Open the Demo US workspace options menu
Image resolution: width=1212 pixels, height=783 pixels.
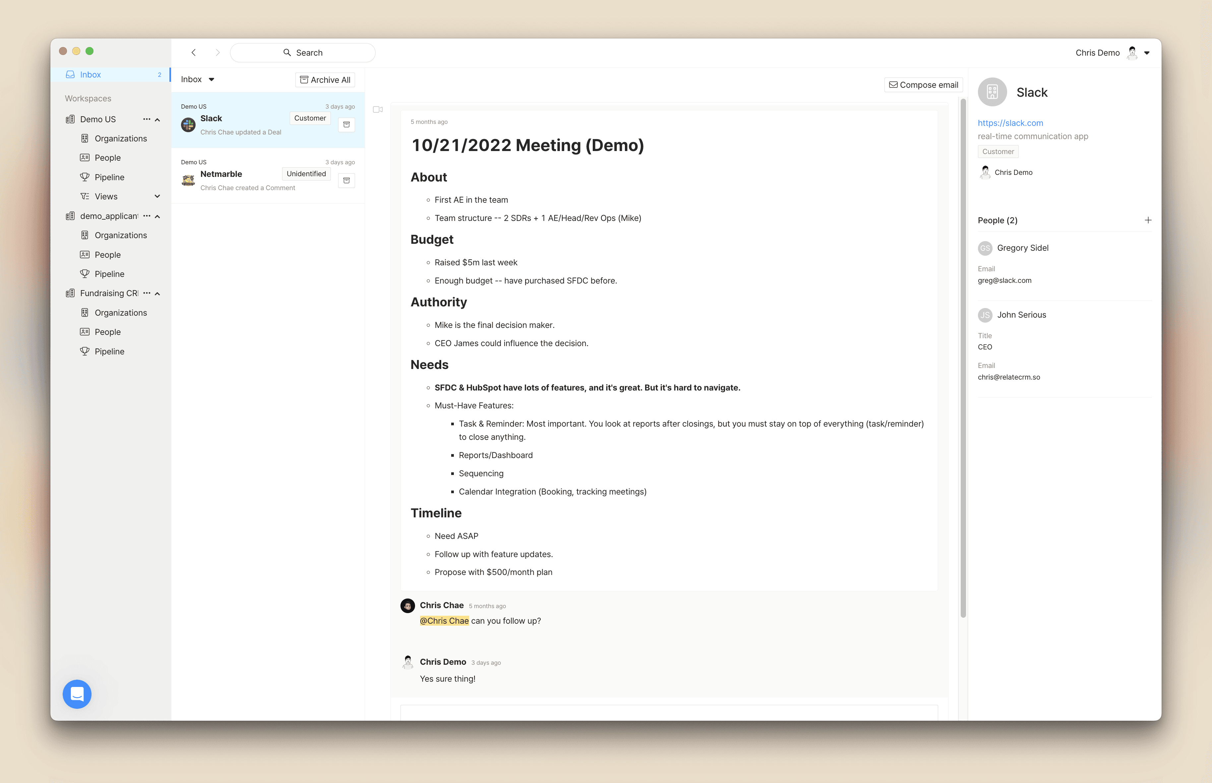coord(147,119)
